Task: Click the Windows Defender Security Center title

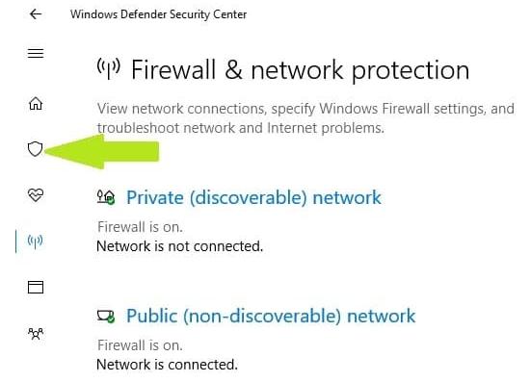Action: coord(159,14)
